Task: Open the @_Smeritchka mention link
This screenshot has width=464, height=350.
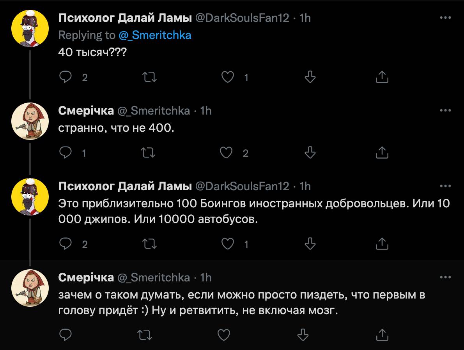Action: pyautogui.click(x=155, y=35)
